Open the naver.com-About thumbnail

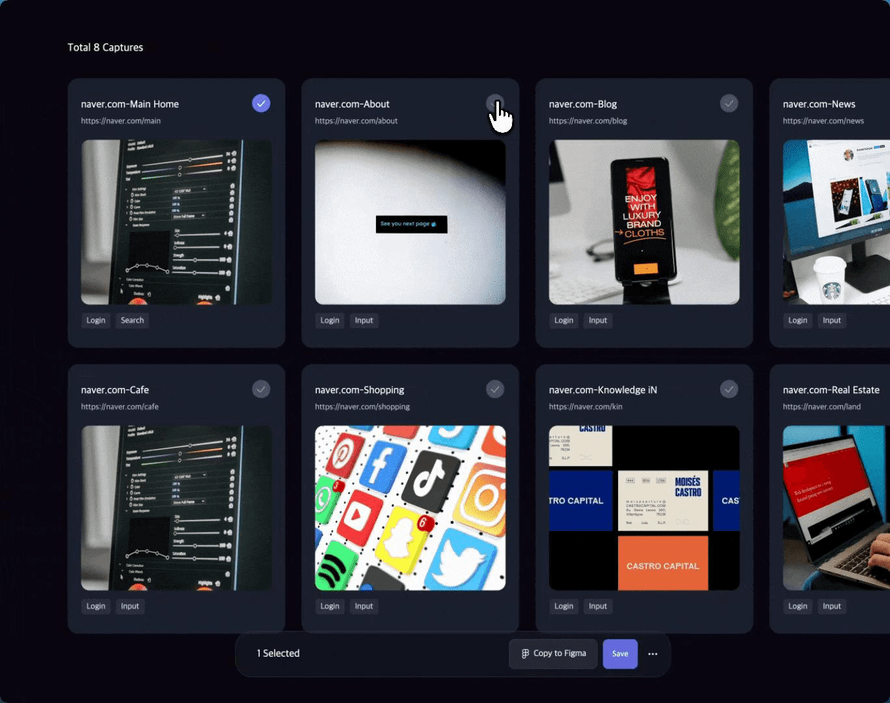coord(410,222)
